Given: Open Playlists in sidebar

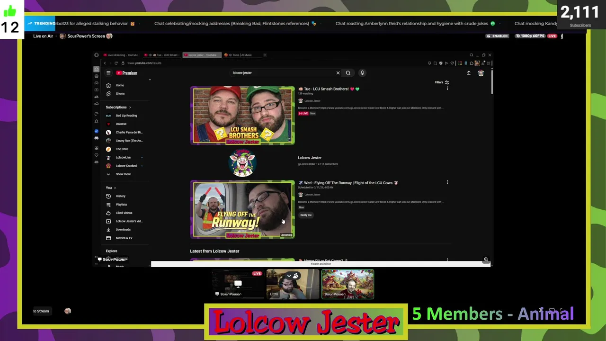Looking at the screenshot, I should (x=117, y=205).
